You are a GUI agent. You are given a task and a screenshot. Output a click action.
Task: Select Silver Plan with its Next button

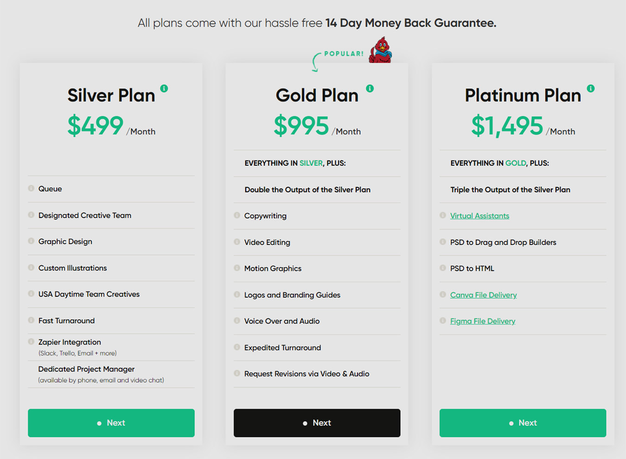tap(111, 423)
